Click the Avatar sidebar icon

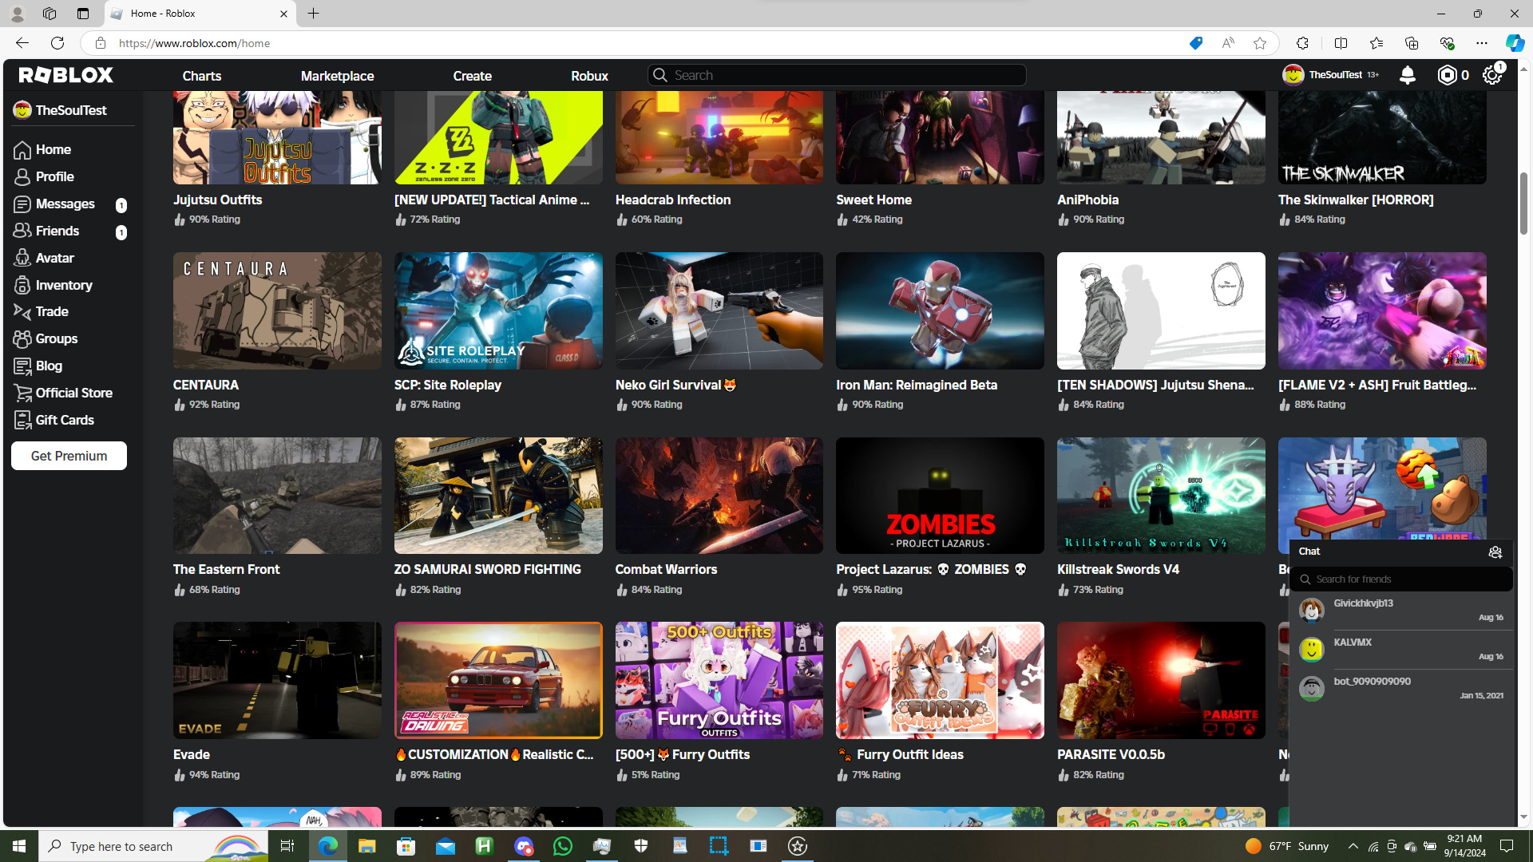22,258
